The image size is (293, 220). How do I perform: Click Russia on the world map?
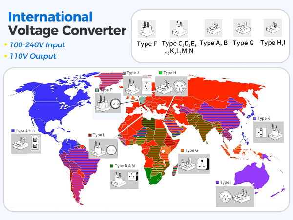click(x=221, y=90)
